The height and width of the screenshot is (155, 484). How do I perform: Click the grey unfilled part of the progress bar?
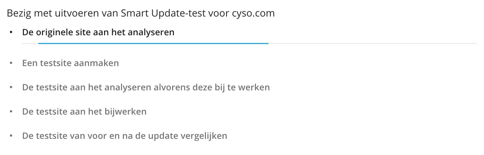[x=371, y=43]
